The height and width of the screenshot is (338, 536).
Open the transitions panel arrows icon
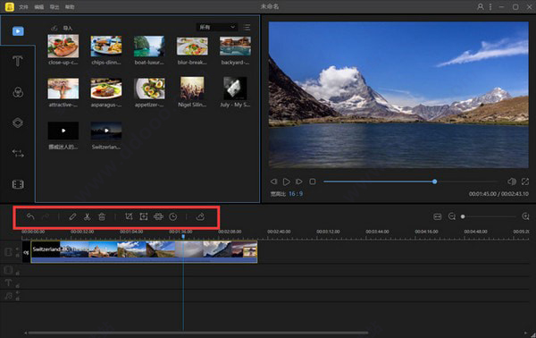18,153
